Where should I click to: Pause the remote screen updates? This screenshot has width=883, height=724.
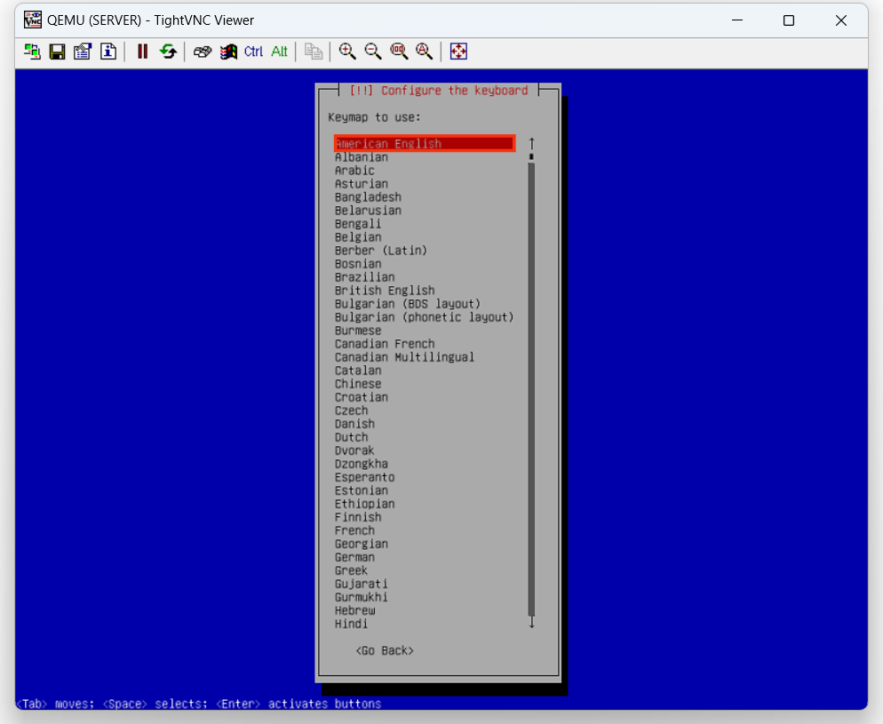(x=142, y=52)
